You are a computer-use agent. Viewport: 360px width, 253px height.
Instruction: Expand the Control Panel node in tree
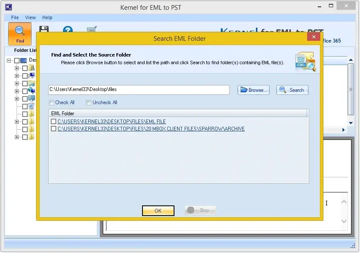coord(17,99)
